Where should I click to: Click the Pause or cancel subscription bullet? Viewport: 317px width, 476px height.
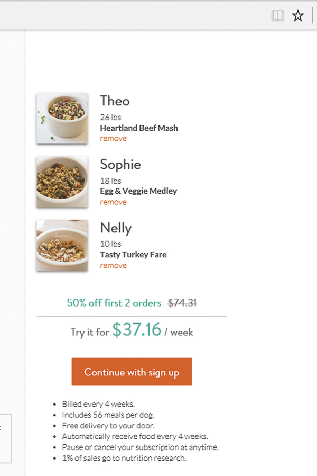click(x=140, y=447)
